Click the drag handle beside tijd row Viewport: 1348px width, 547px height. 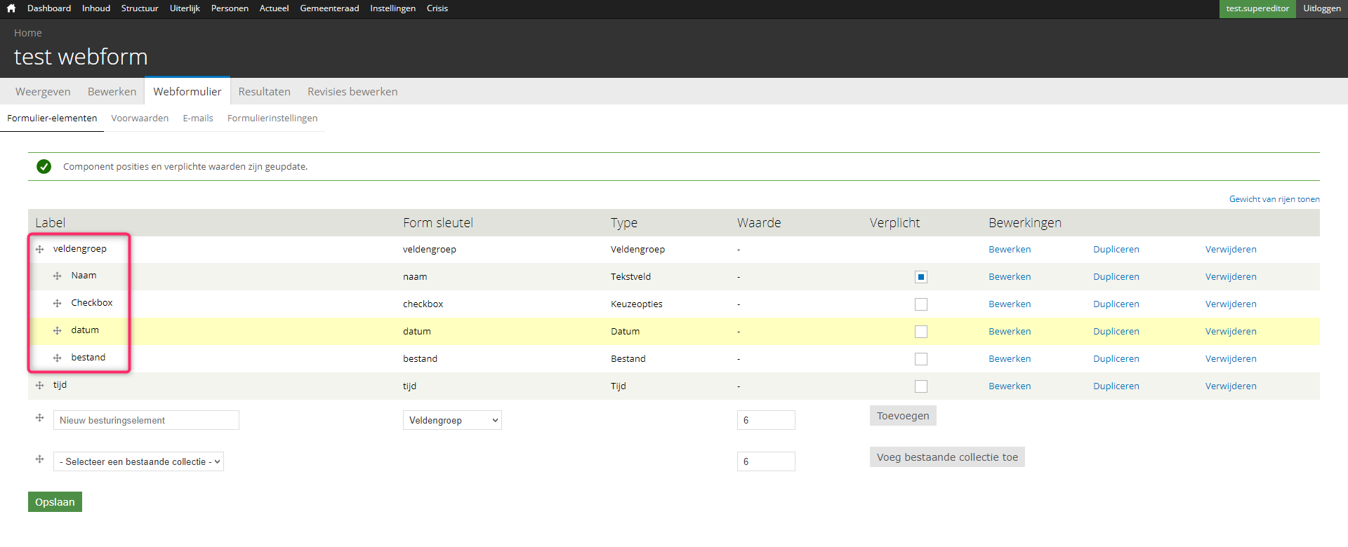pyautogui.click(x=40, y=386)
